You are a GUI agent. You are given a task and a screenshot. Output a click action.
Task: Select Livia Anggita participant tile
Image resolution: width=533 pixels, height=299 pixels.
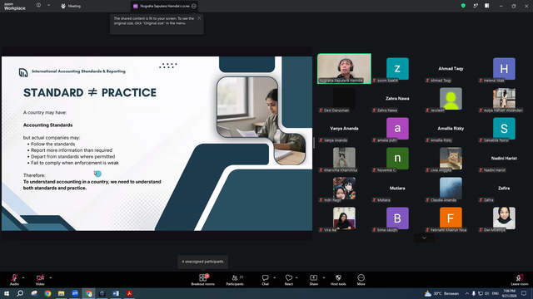[x=451, y=159]
